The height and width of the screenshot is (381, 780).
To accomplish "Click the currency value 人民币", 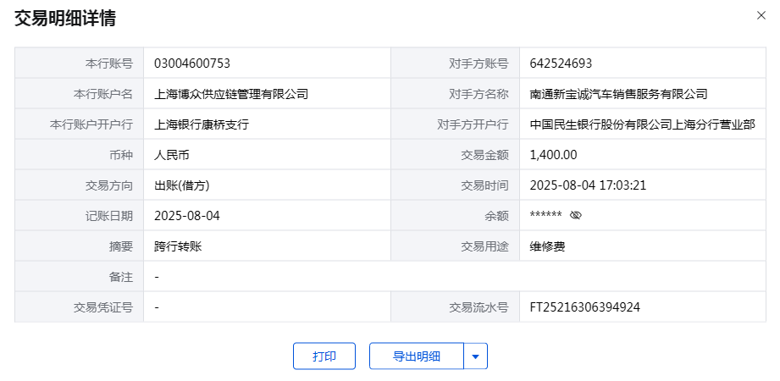I will (x=172, y=155).
